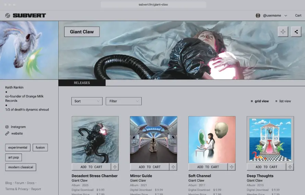Select the fusion genre tag
Screen dimensions: 305x195
click(40, 147)
